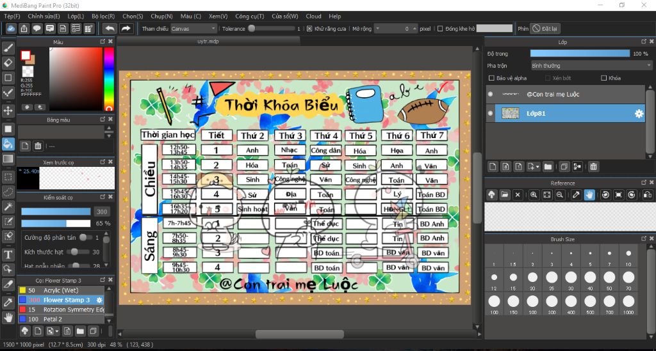The height and width of the screenshot is (351, 656).
Task: Click the brush size 300 value field
Action: (x=102, y=212)
